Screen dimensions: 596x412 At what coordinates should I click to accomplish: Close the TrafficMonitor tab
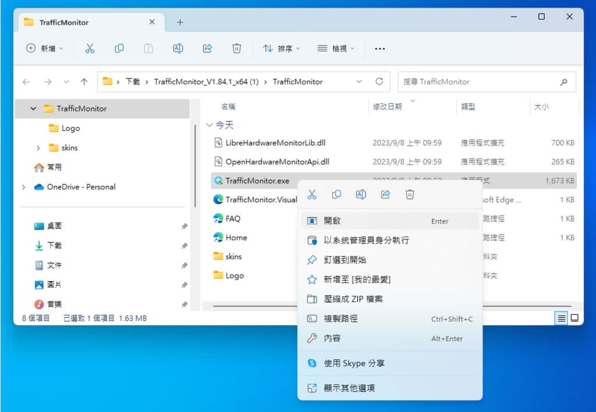152,22
